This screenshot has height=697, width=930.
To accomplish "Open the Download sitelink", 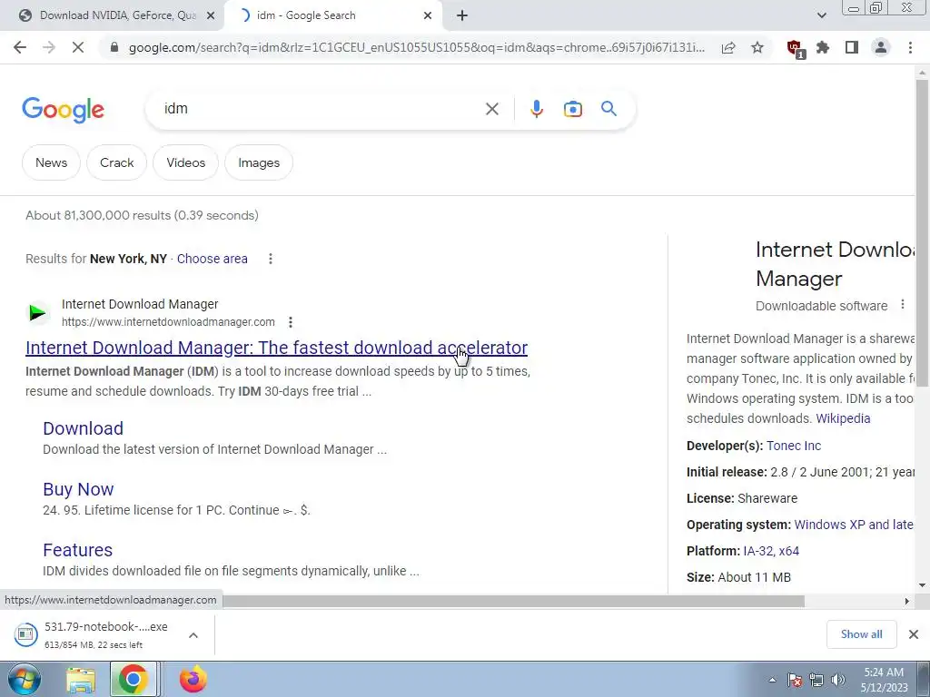I will click(x=83, y=428).
